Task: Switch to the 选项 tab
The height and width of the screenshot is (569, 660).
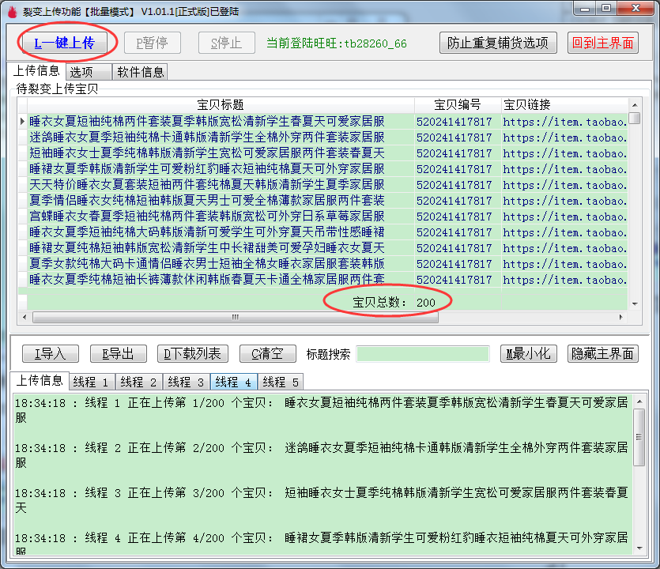Action: 81,70
